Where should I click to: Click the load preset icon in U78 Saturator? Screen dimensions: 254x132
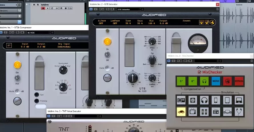tap(201, 22)
